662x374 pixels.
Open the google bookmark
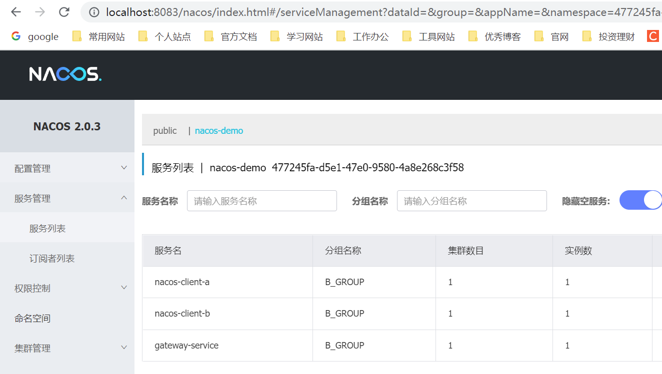(x=34, y=36)
